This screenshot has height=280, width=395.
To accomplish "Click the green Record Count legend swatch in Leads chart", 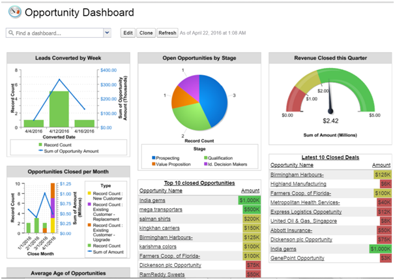I will (x=40, y=144).
